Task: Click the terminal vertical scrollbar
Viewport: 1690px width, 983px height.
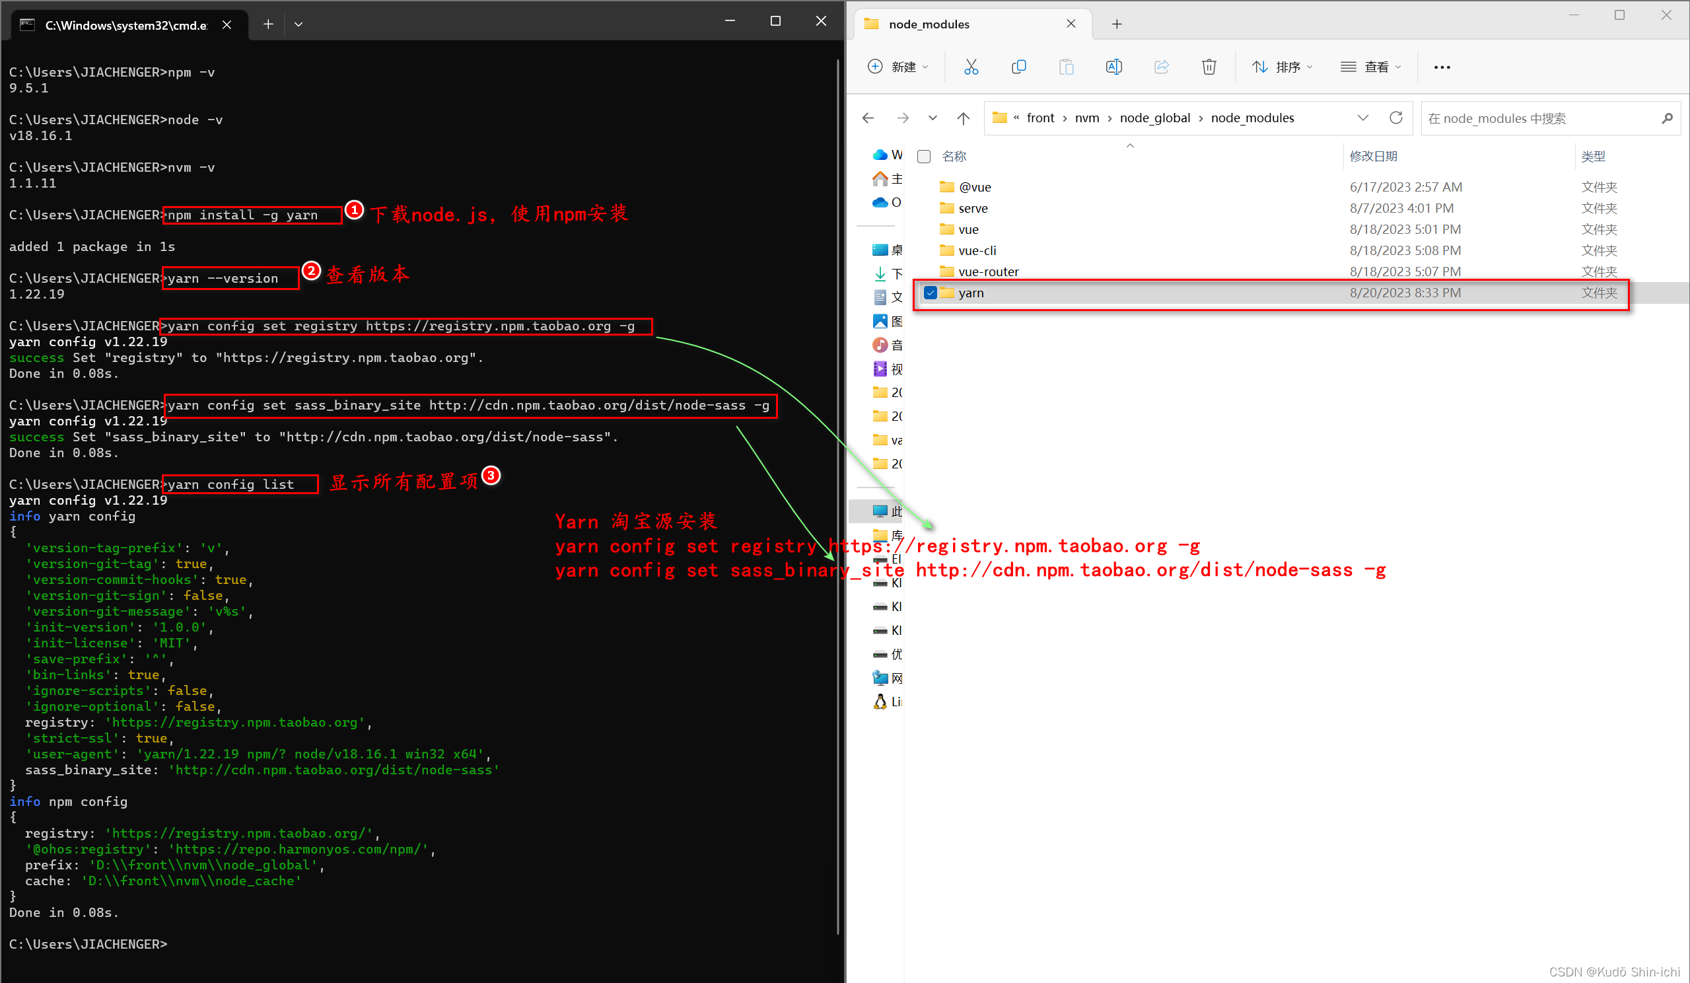Action: click(x=838, y=497)
